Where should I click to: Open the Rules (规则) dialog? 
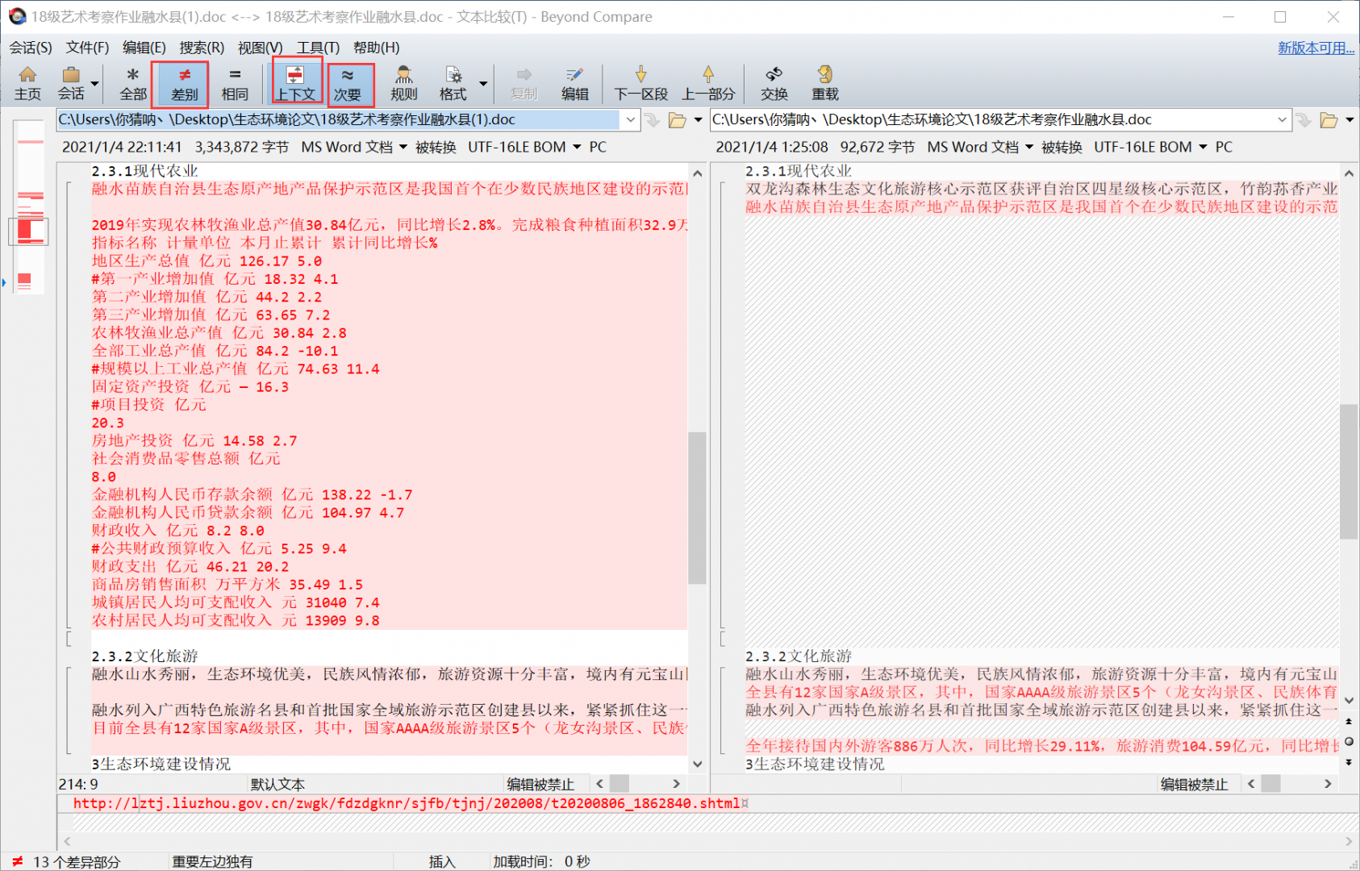[403, 84]
